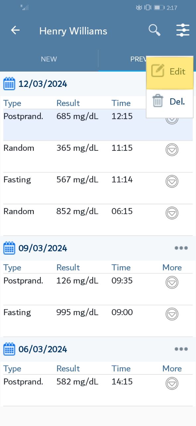Expand the Postprand. 582 mg/dL entry

coord(172,383)
